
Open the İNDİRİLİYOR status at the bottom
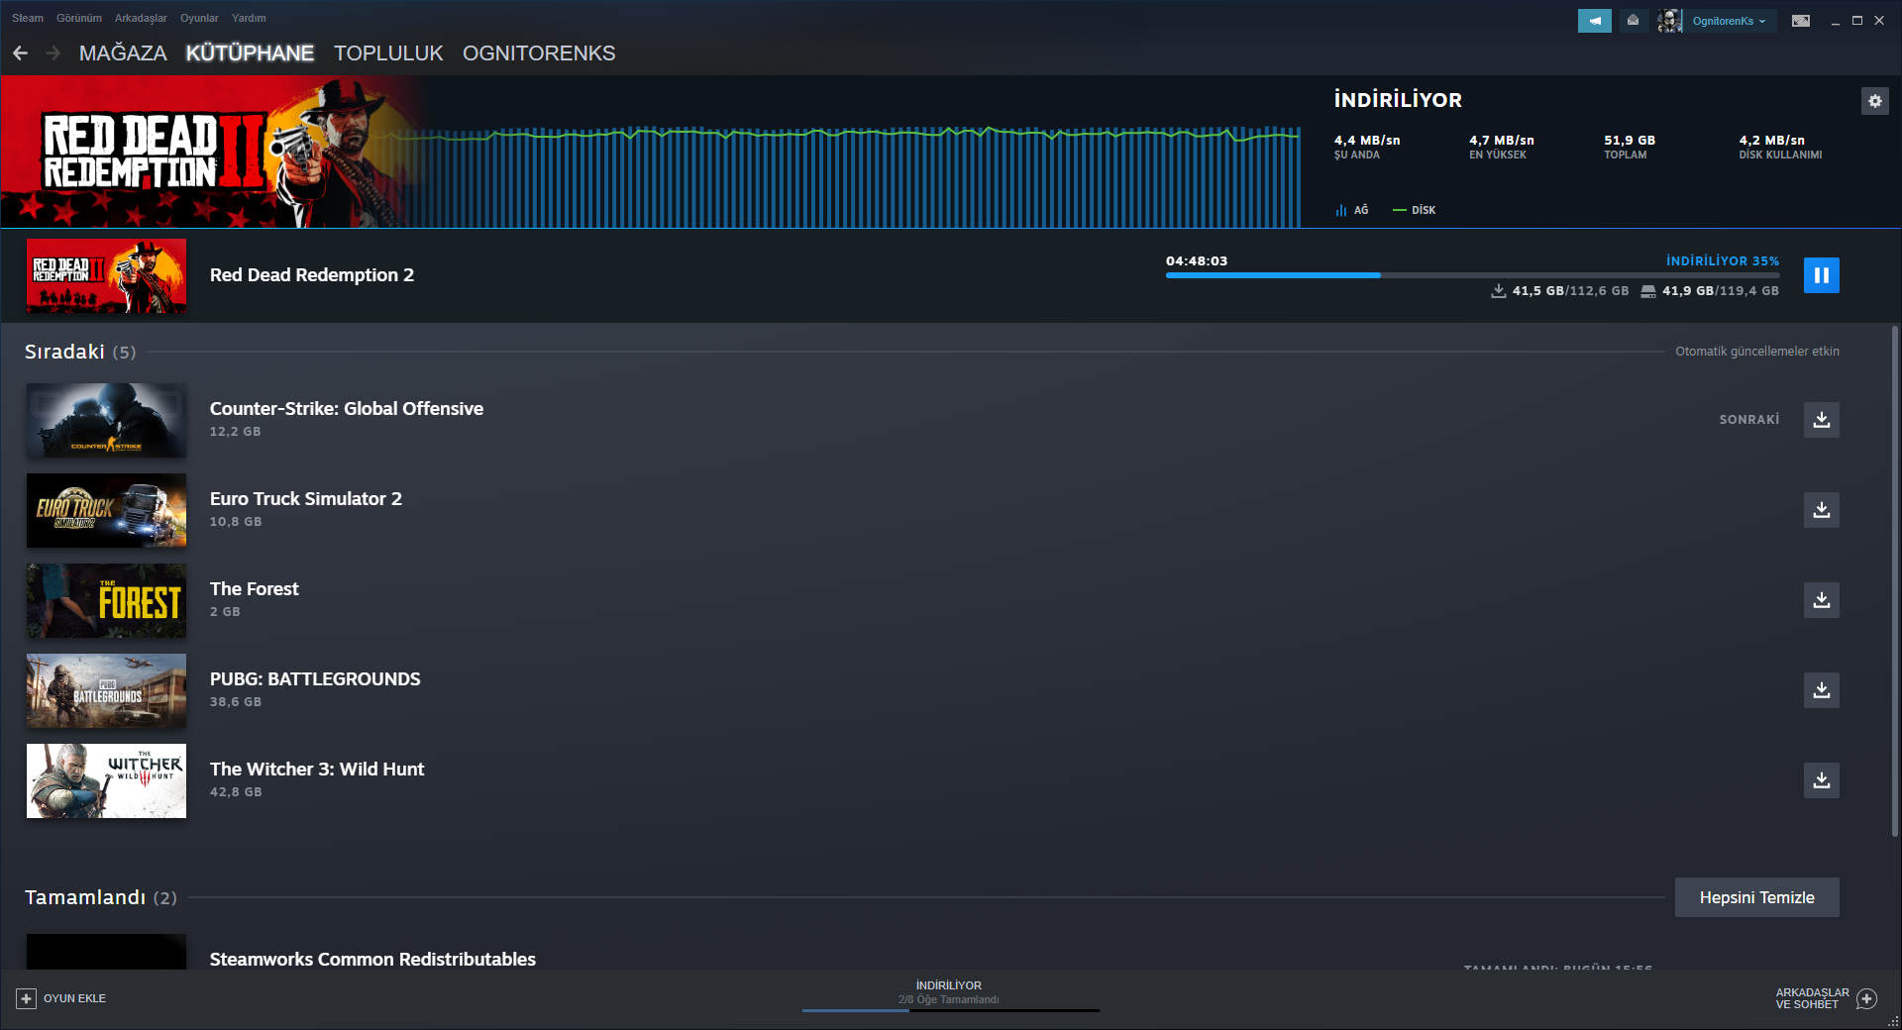(949, 985)
